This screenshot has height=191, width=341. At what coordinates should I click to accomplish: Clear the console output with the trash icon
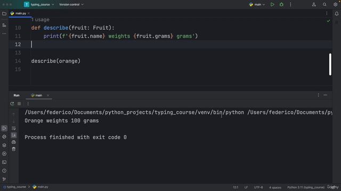[14, 149]
